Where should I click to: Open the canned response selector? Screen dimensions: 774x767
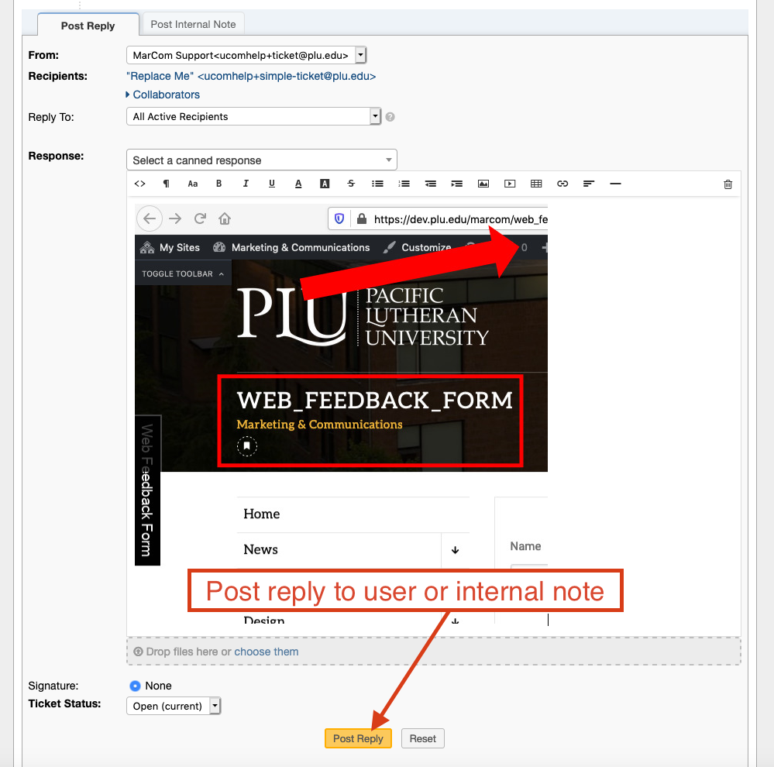coord(262,160)
